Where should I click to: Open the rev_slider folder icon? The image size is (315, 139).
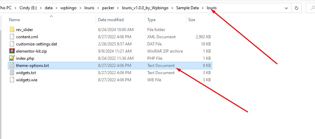click(12, 30)
